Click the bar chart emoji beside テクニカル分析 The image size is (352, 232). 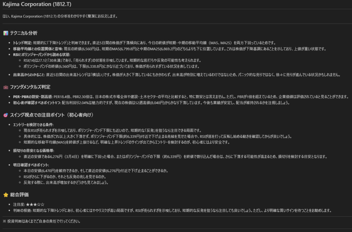coord(5,33)
